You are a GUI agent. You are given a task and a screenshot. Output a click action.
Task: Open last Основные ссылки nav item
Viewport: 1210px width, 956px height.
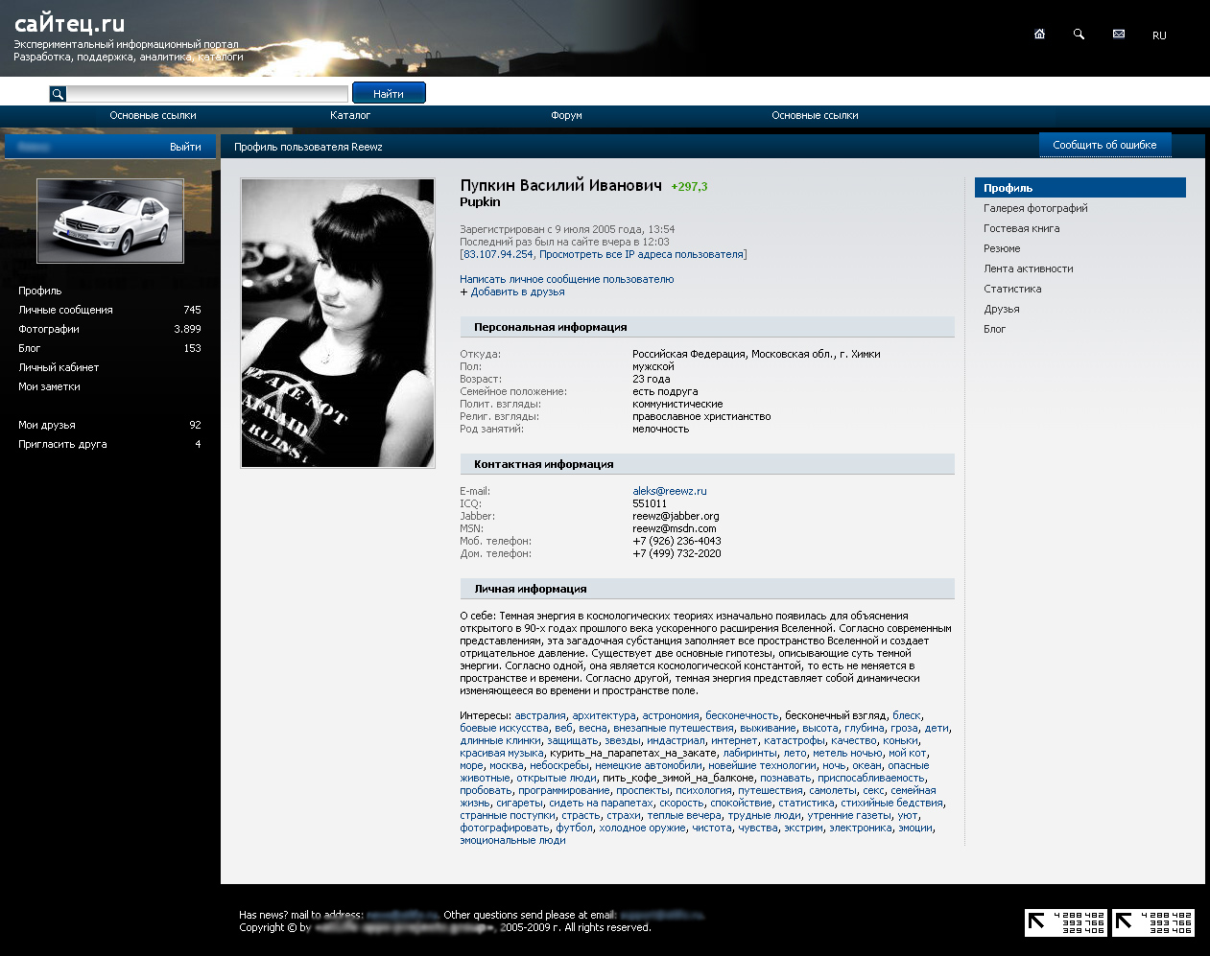pyautogui.click(x=815, y=115)
